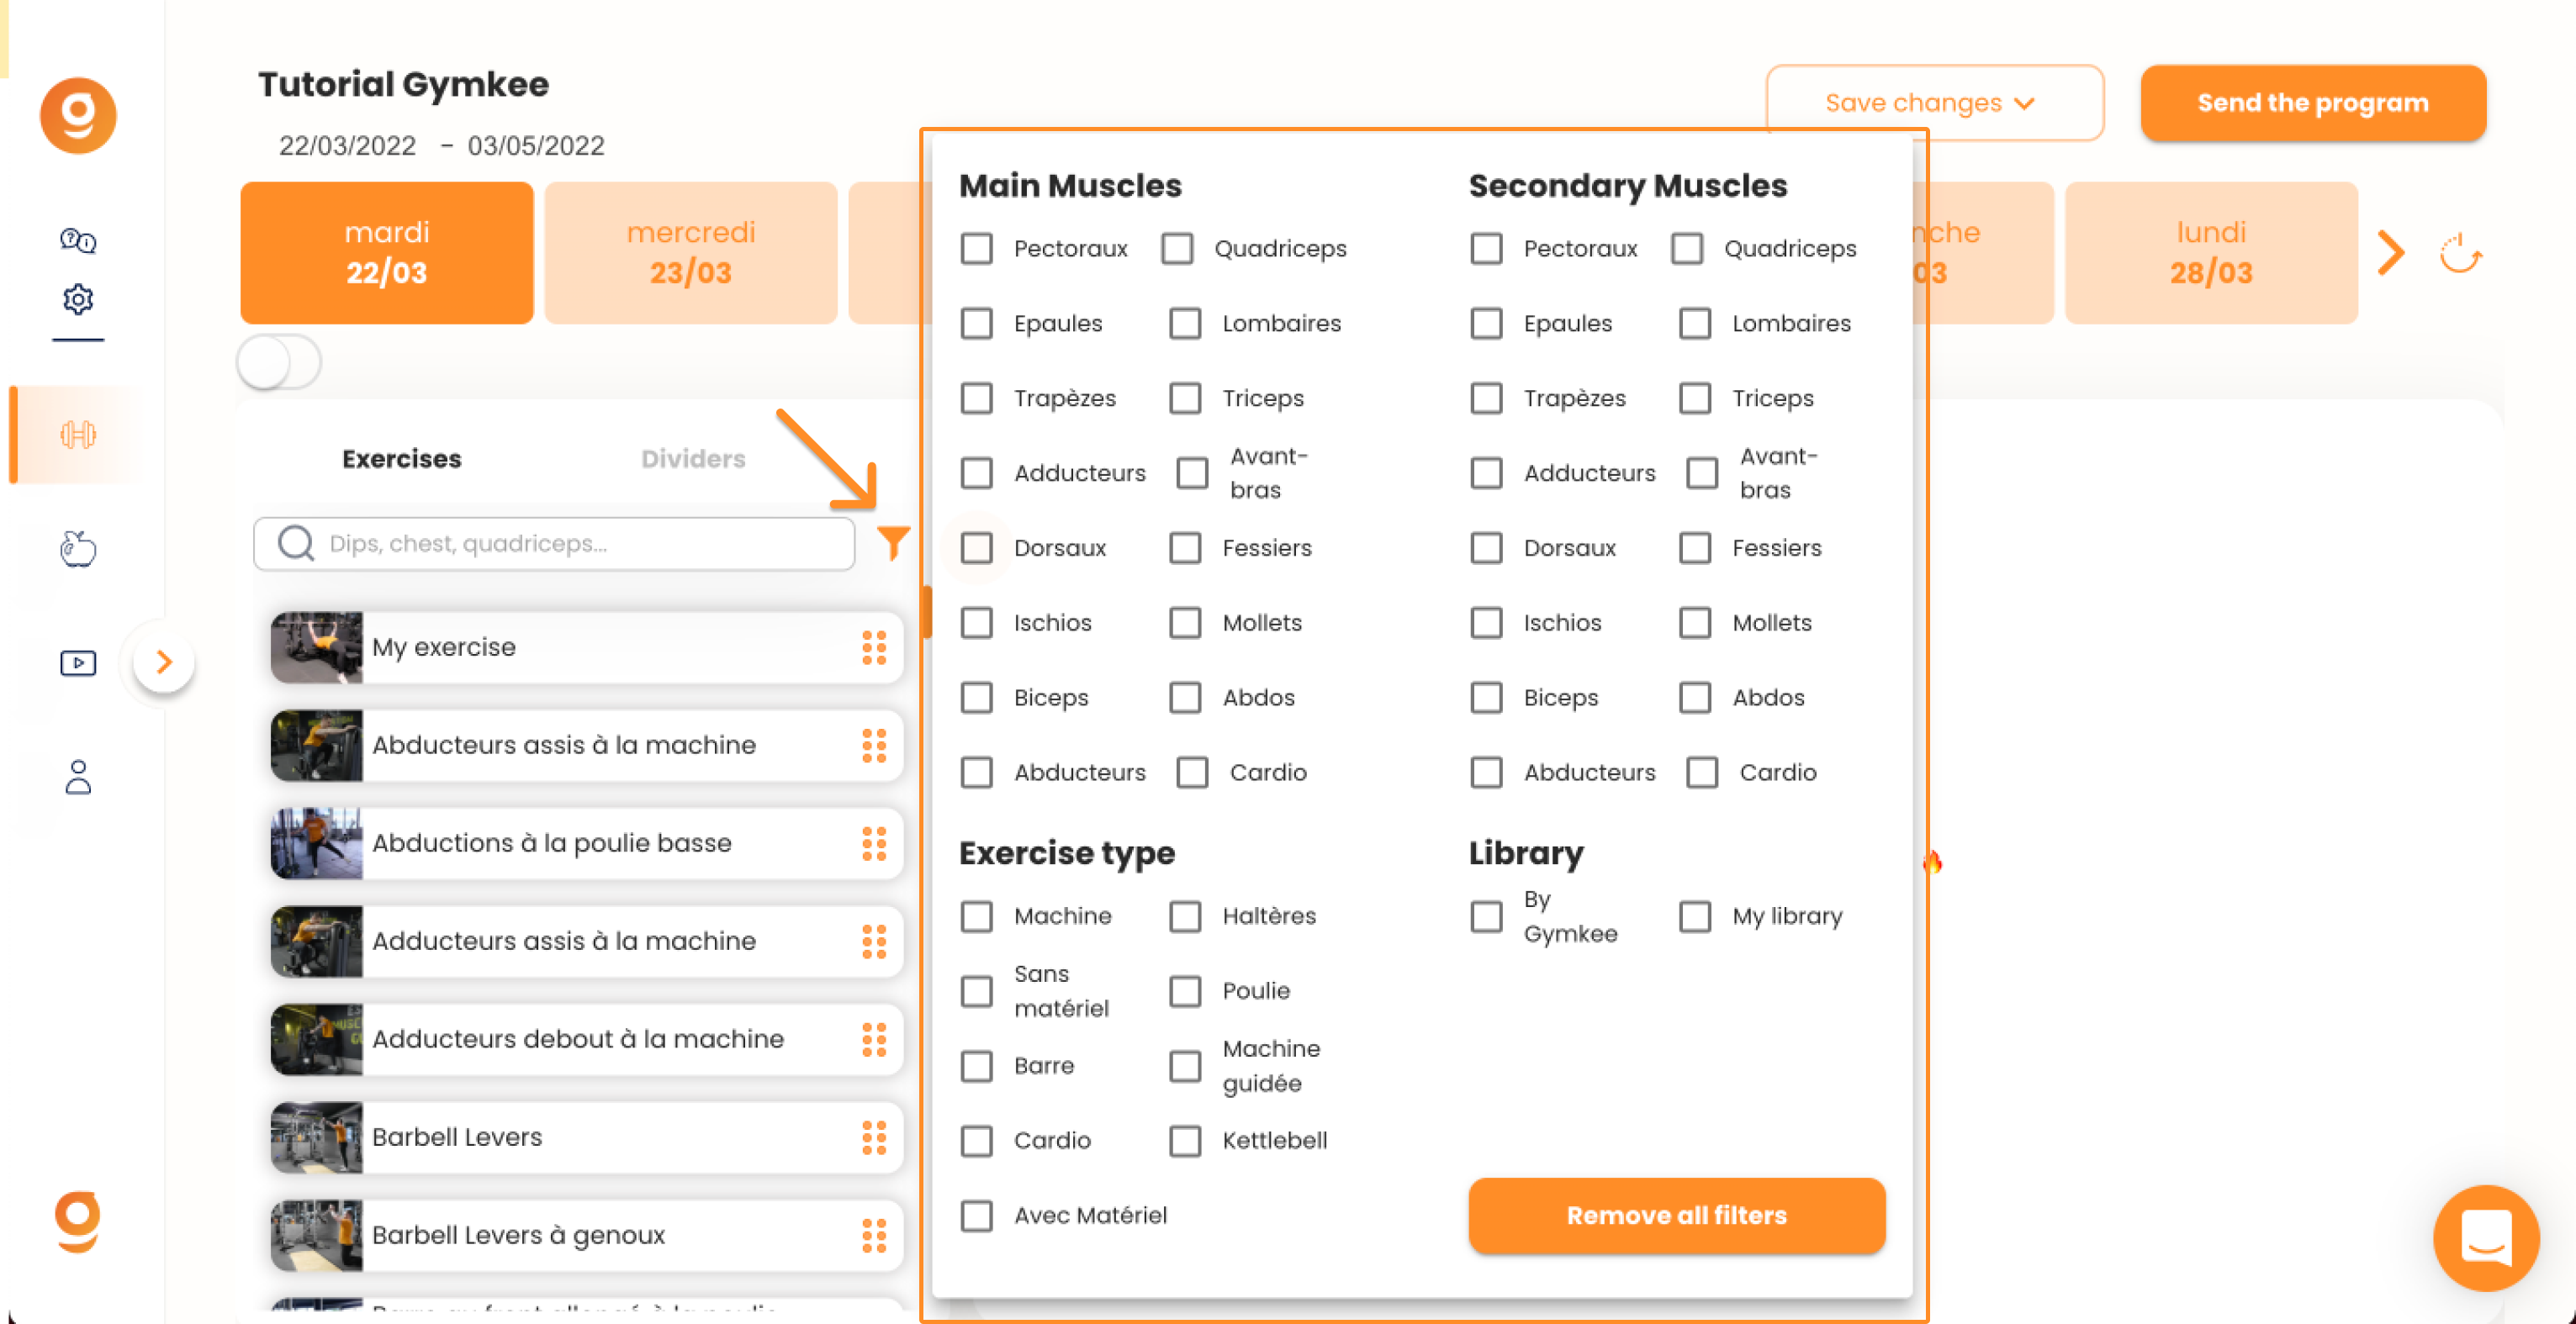Open the apple nutrition section in sidebar
Image resolution: width=2576 pixels, height=1324 pixels.
tap(78, 549)
